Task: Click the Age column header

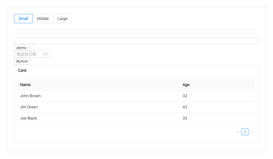Action: point(186,85)
